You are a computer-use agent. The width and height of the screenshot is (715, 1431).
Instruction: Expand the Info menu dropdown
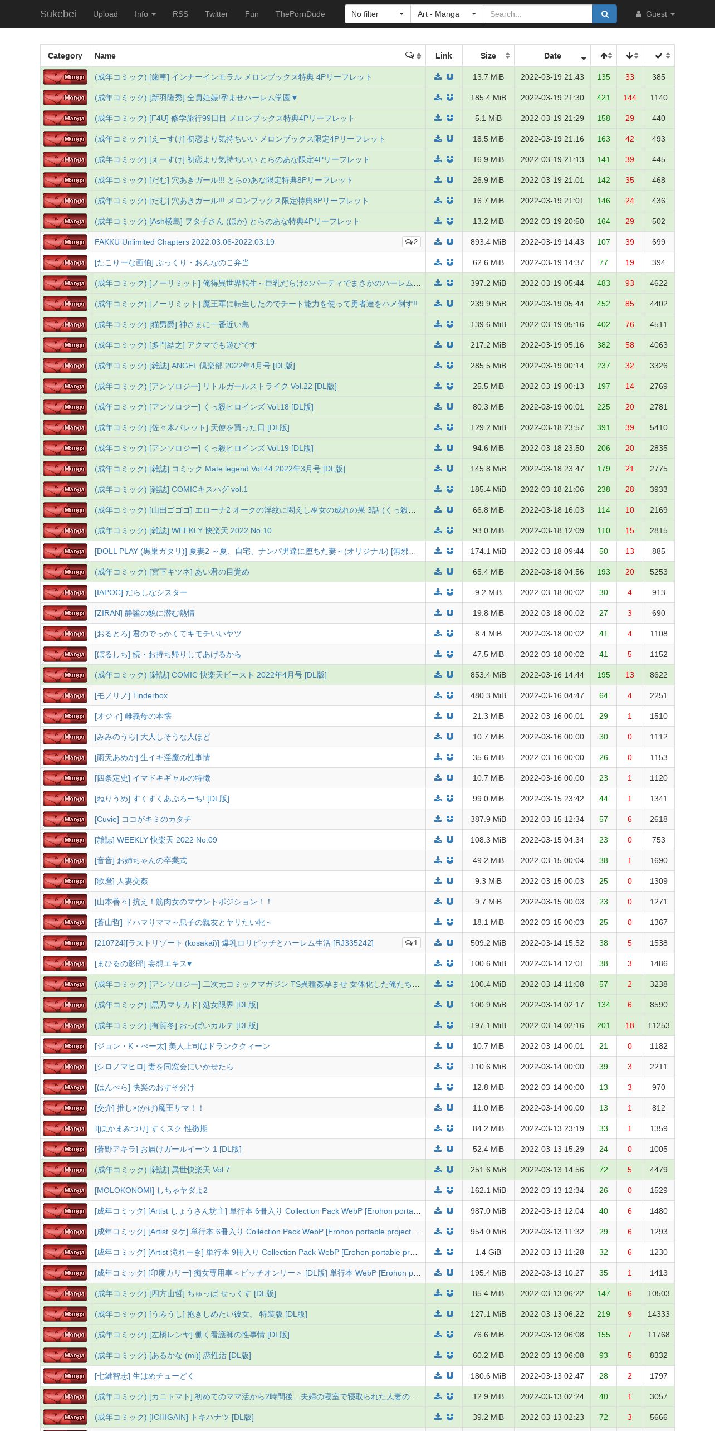click(145, 14)
